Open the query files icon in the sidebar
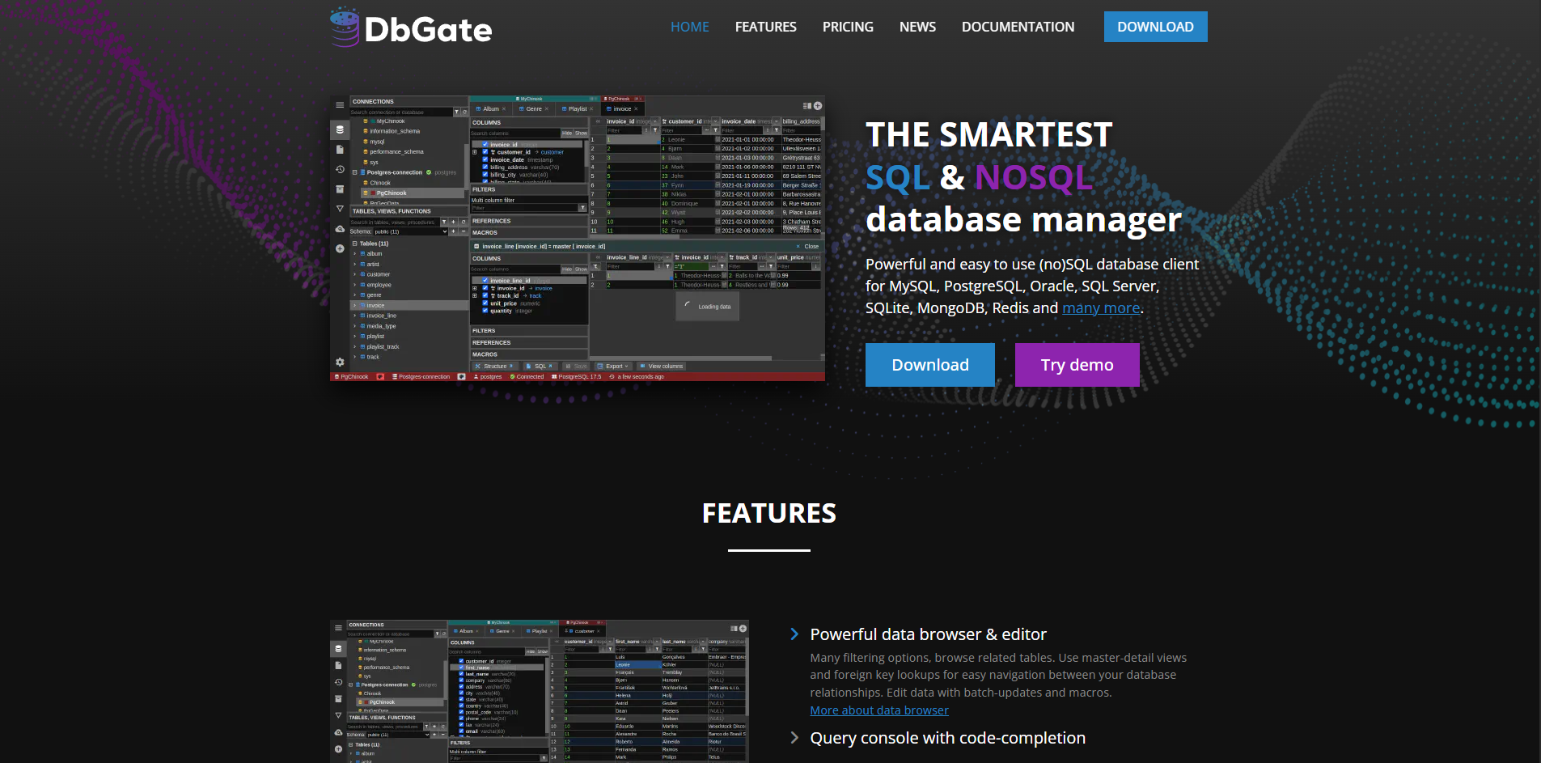Viewport: 1541px width, 763px height. pos(340,149)
